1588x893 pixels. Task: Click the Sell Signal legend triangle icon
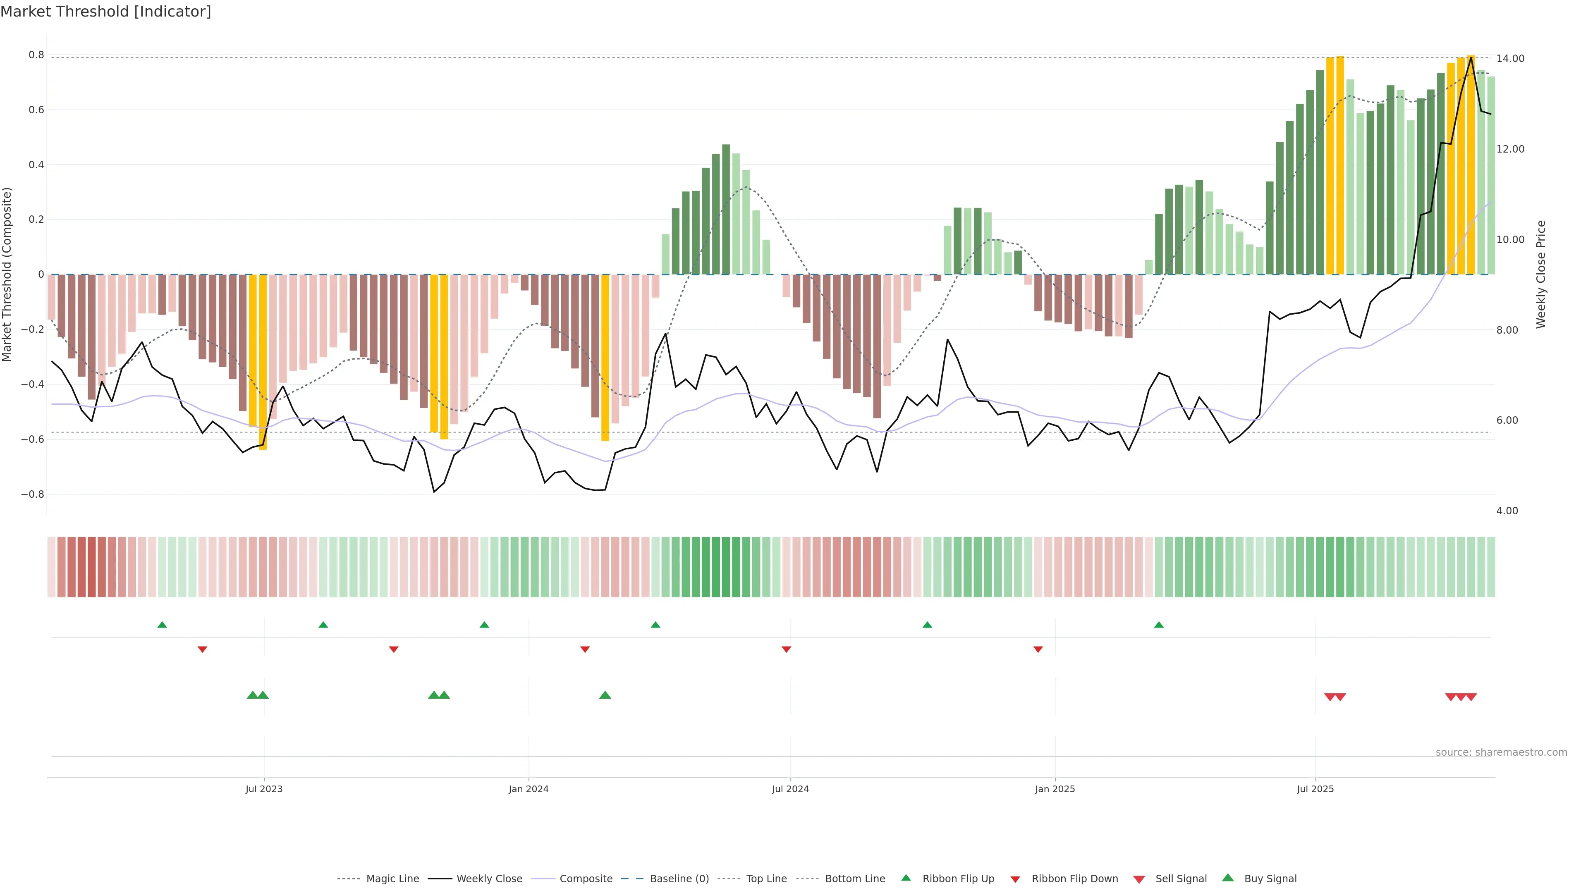coord(1138,879)
